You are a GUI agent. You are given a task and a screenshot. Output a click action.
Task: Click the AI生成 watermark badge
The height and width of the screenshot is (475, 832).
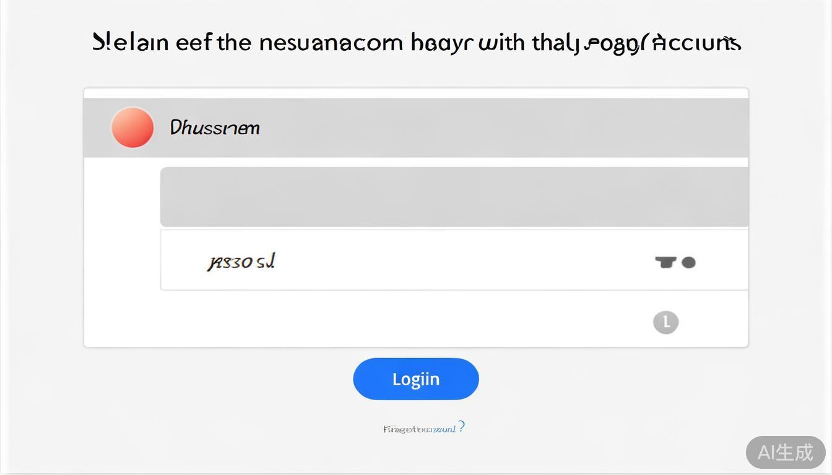click(x=785, y=452)
